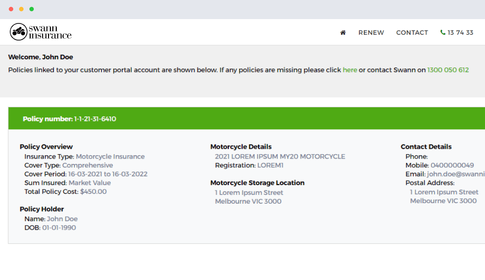Viewport: 485px width, 280px height.
Task: Click the mobile number 0400000049
Action: [x=452, y=165]
